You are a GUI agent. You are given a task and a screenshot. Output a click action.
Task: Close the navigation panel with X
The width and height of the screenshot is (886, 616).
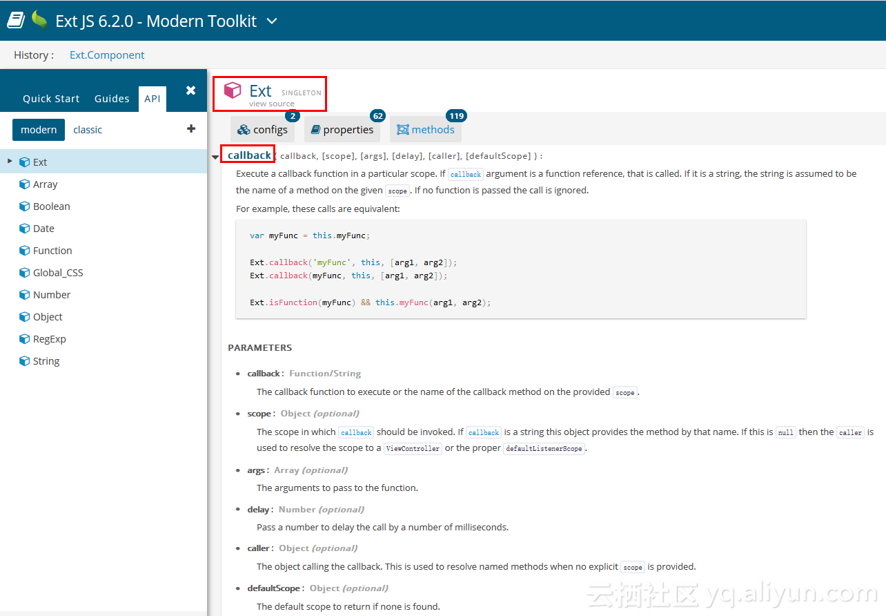click(191, 90)
